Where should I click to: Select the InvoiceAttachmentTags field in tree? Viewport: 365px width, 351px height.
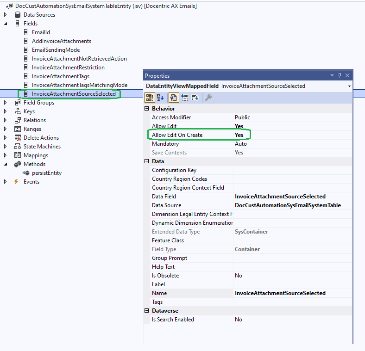click(60, 76)
